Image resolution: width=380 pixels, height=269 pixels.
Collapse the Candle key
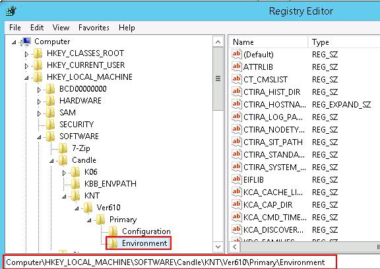51,161
